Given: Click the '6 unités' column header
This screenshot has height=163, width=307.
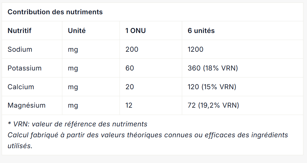Looking at the screenshot, I should pyautogui.click(x=201, y=30).
